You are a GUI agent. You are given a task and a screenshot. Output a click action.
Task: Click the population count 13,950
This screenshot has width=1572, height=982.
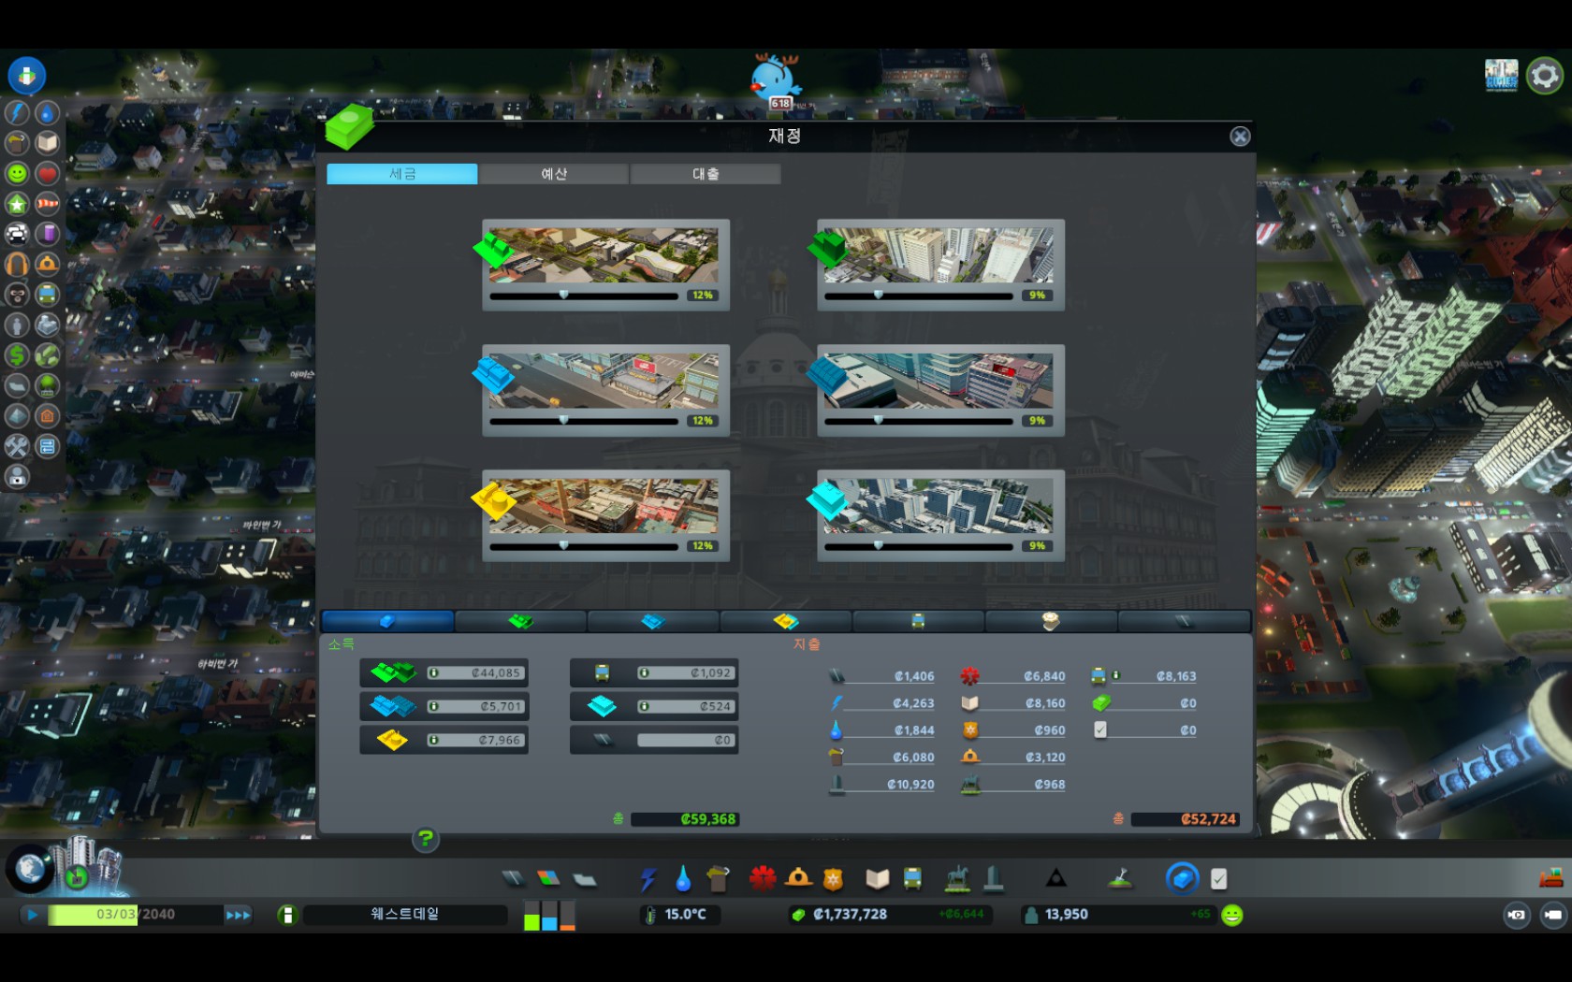click(x=1067, y=915)
